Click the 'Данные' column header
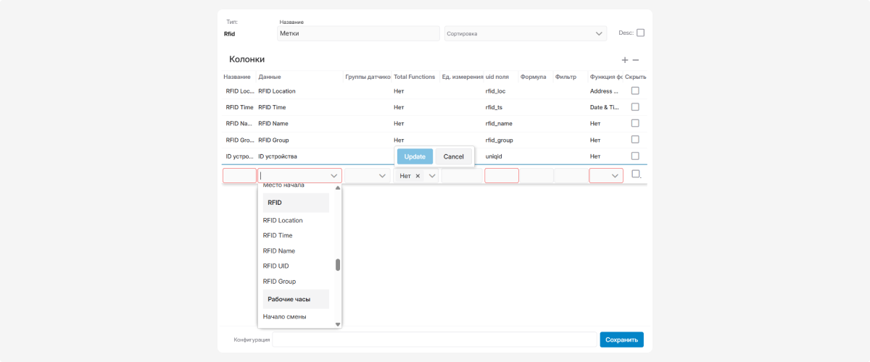Screen dimensions: 870x362 (x=270, y=77)
